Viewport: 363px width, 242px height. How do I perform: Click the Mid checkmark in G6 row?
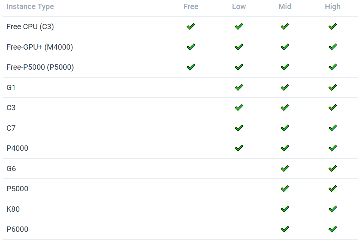(285, 168)
